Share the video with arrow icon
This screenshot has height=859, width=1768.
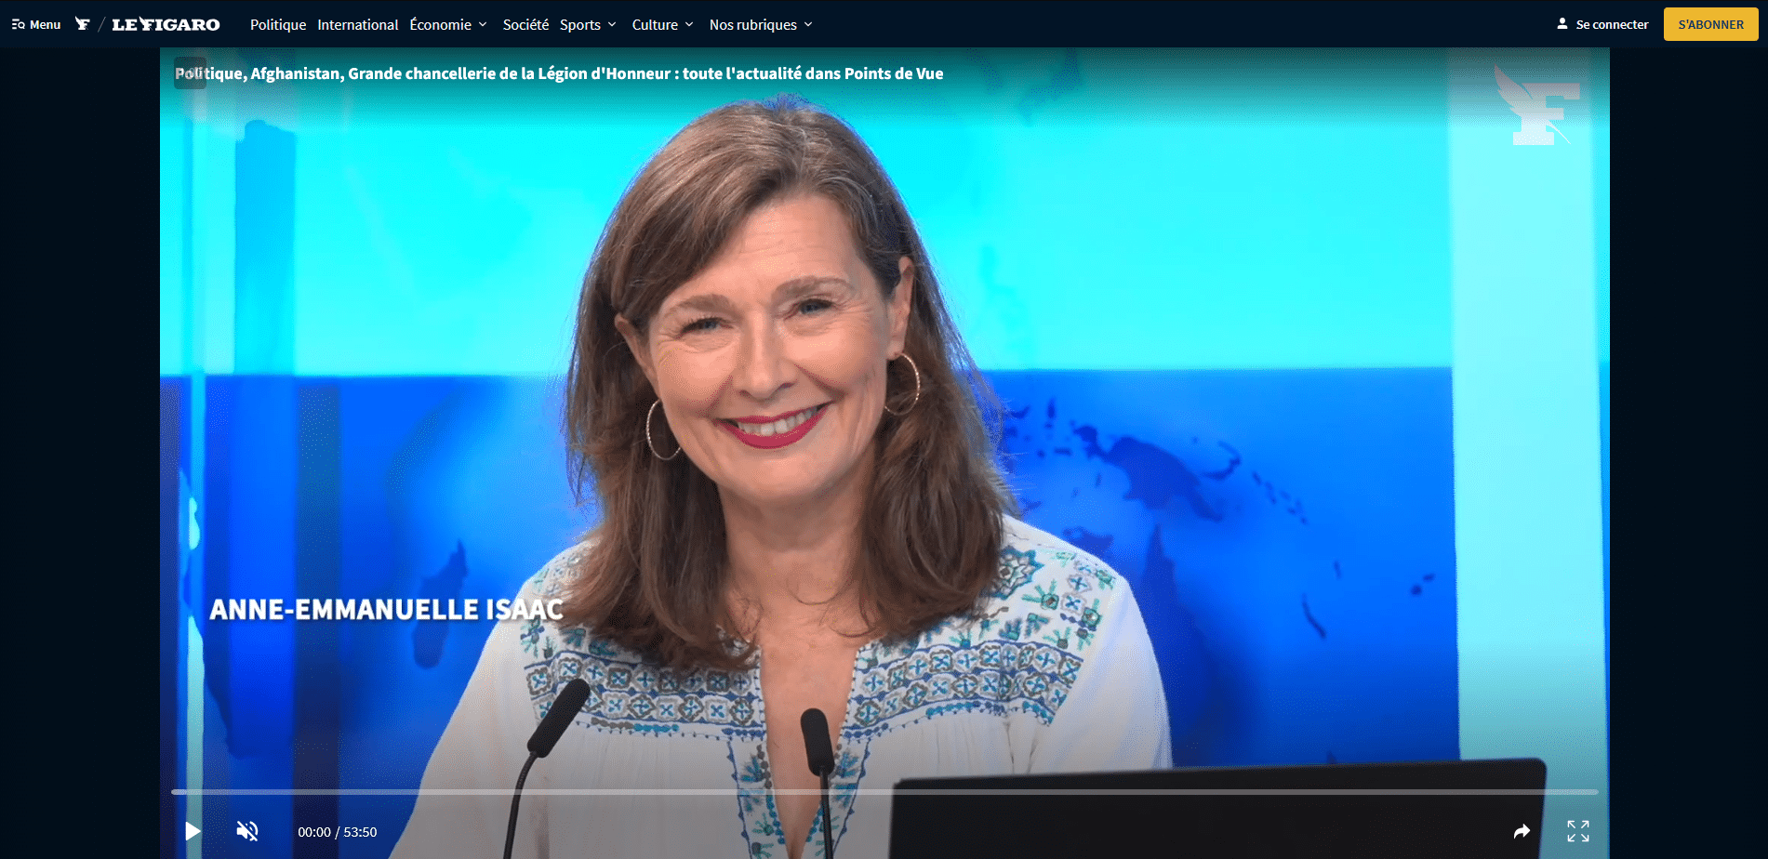[x=1522, y=831]
